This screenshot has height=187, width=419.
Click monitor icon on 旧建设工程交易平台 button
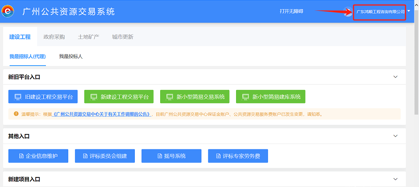tap(18, 97)
